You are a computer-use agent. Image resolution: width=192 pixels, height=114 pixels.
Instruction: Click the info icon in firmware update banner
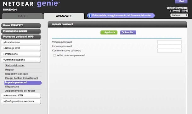click(x=89, y=16)
